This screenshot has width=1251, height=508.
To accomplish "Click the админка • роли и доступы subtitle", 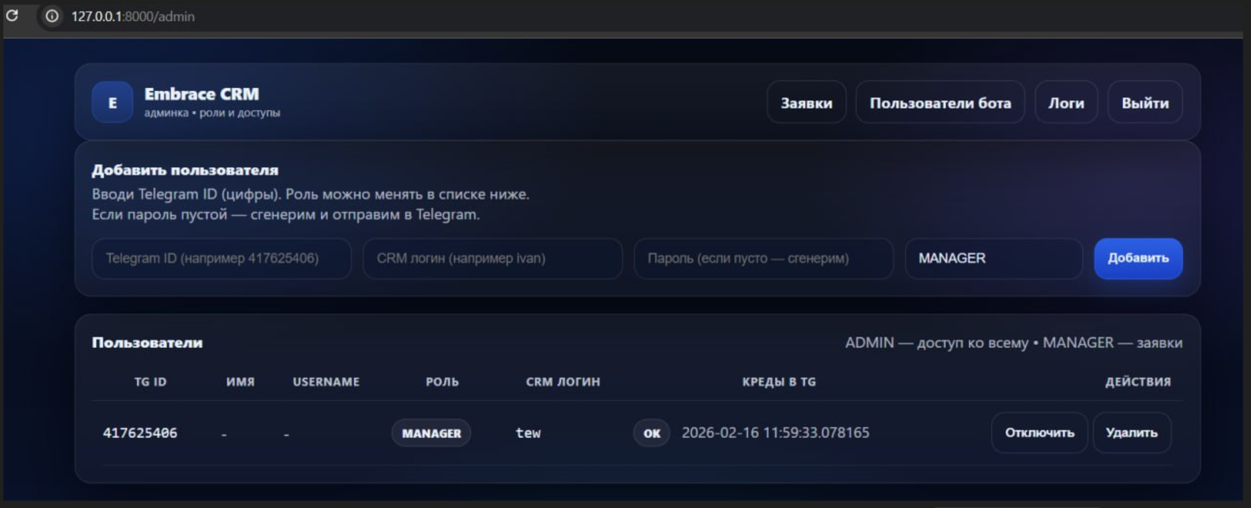I will [212, 113].
